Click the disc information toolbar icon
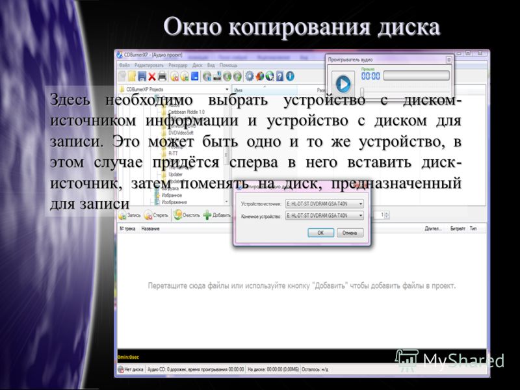 207,77
